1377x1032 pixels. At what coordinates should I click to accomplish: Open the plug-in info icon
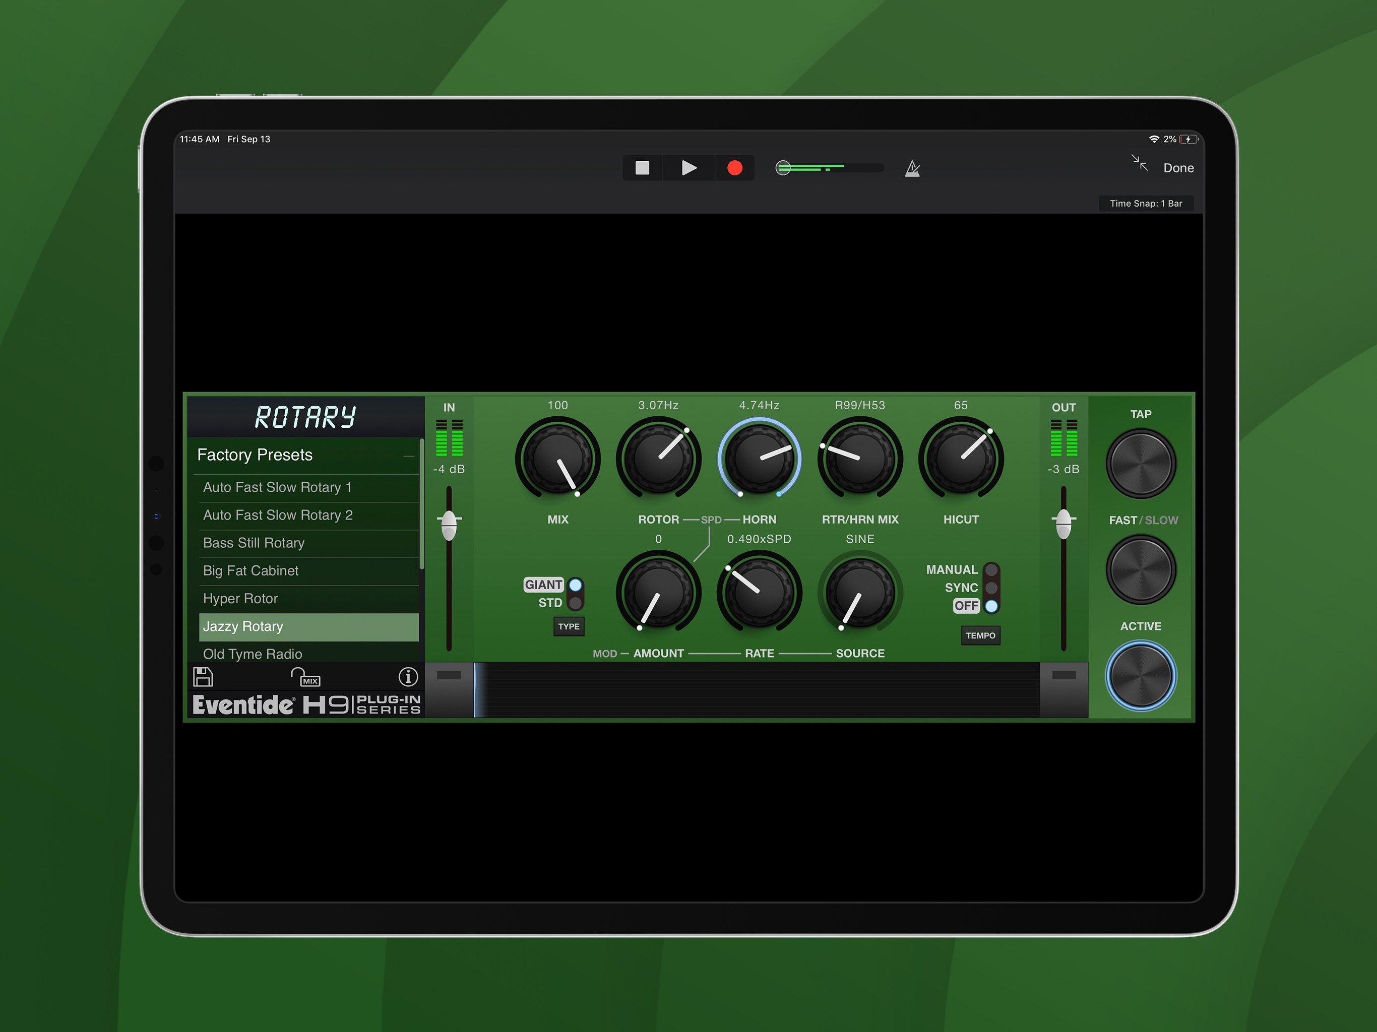pyautogui.click(x=408, y=677)
